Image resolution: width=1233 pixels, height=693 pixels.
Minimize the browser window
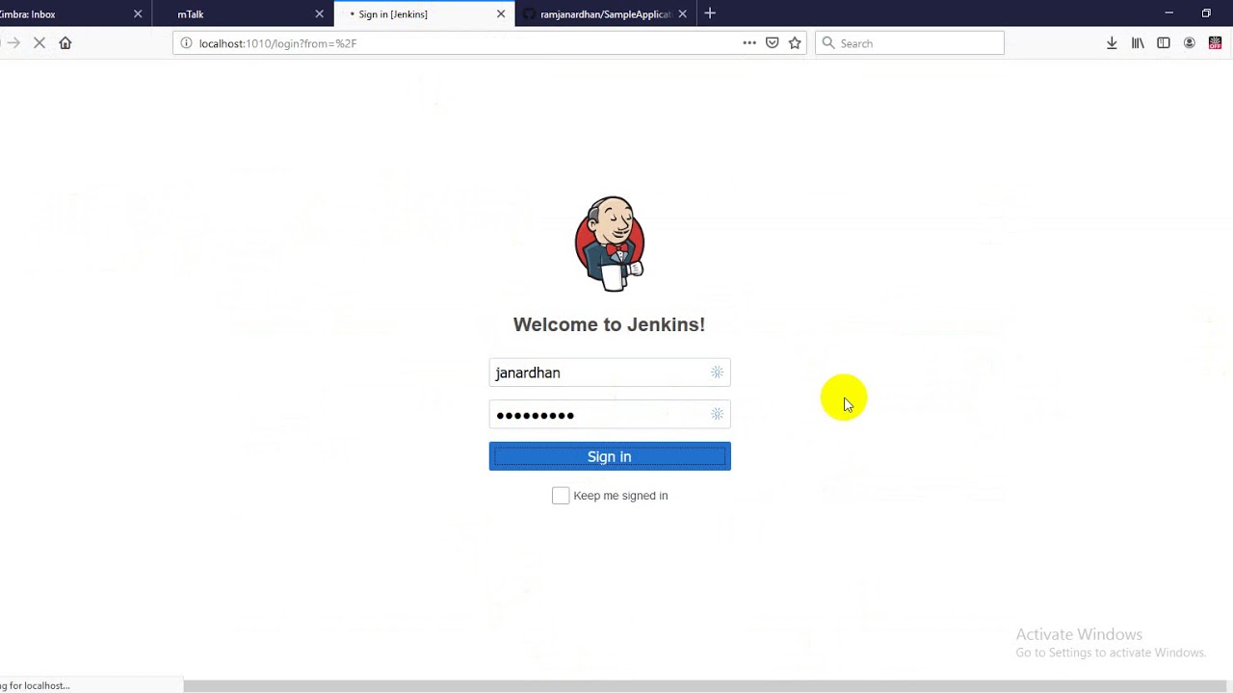point(1168,13)
